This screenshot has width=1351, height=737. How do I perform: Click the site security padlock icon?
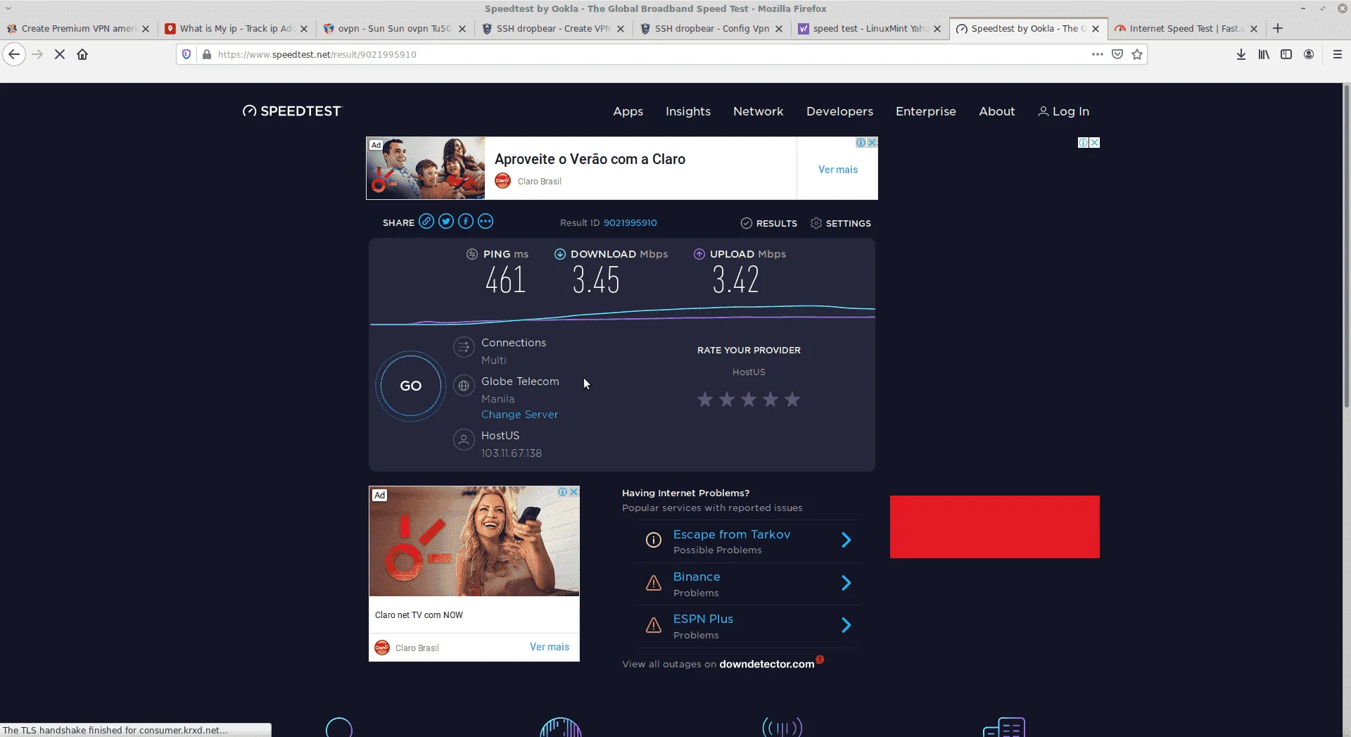(x=206, y=54)
